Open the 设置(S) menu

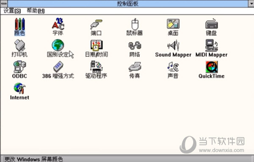(x=12, y=11)
